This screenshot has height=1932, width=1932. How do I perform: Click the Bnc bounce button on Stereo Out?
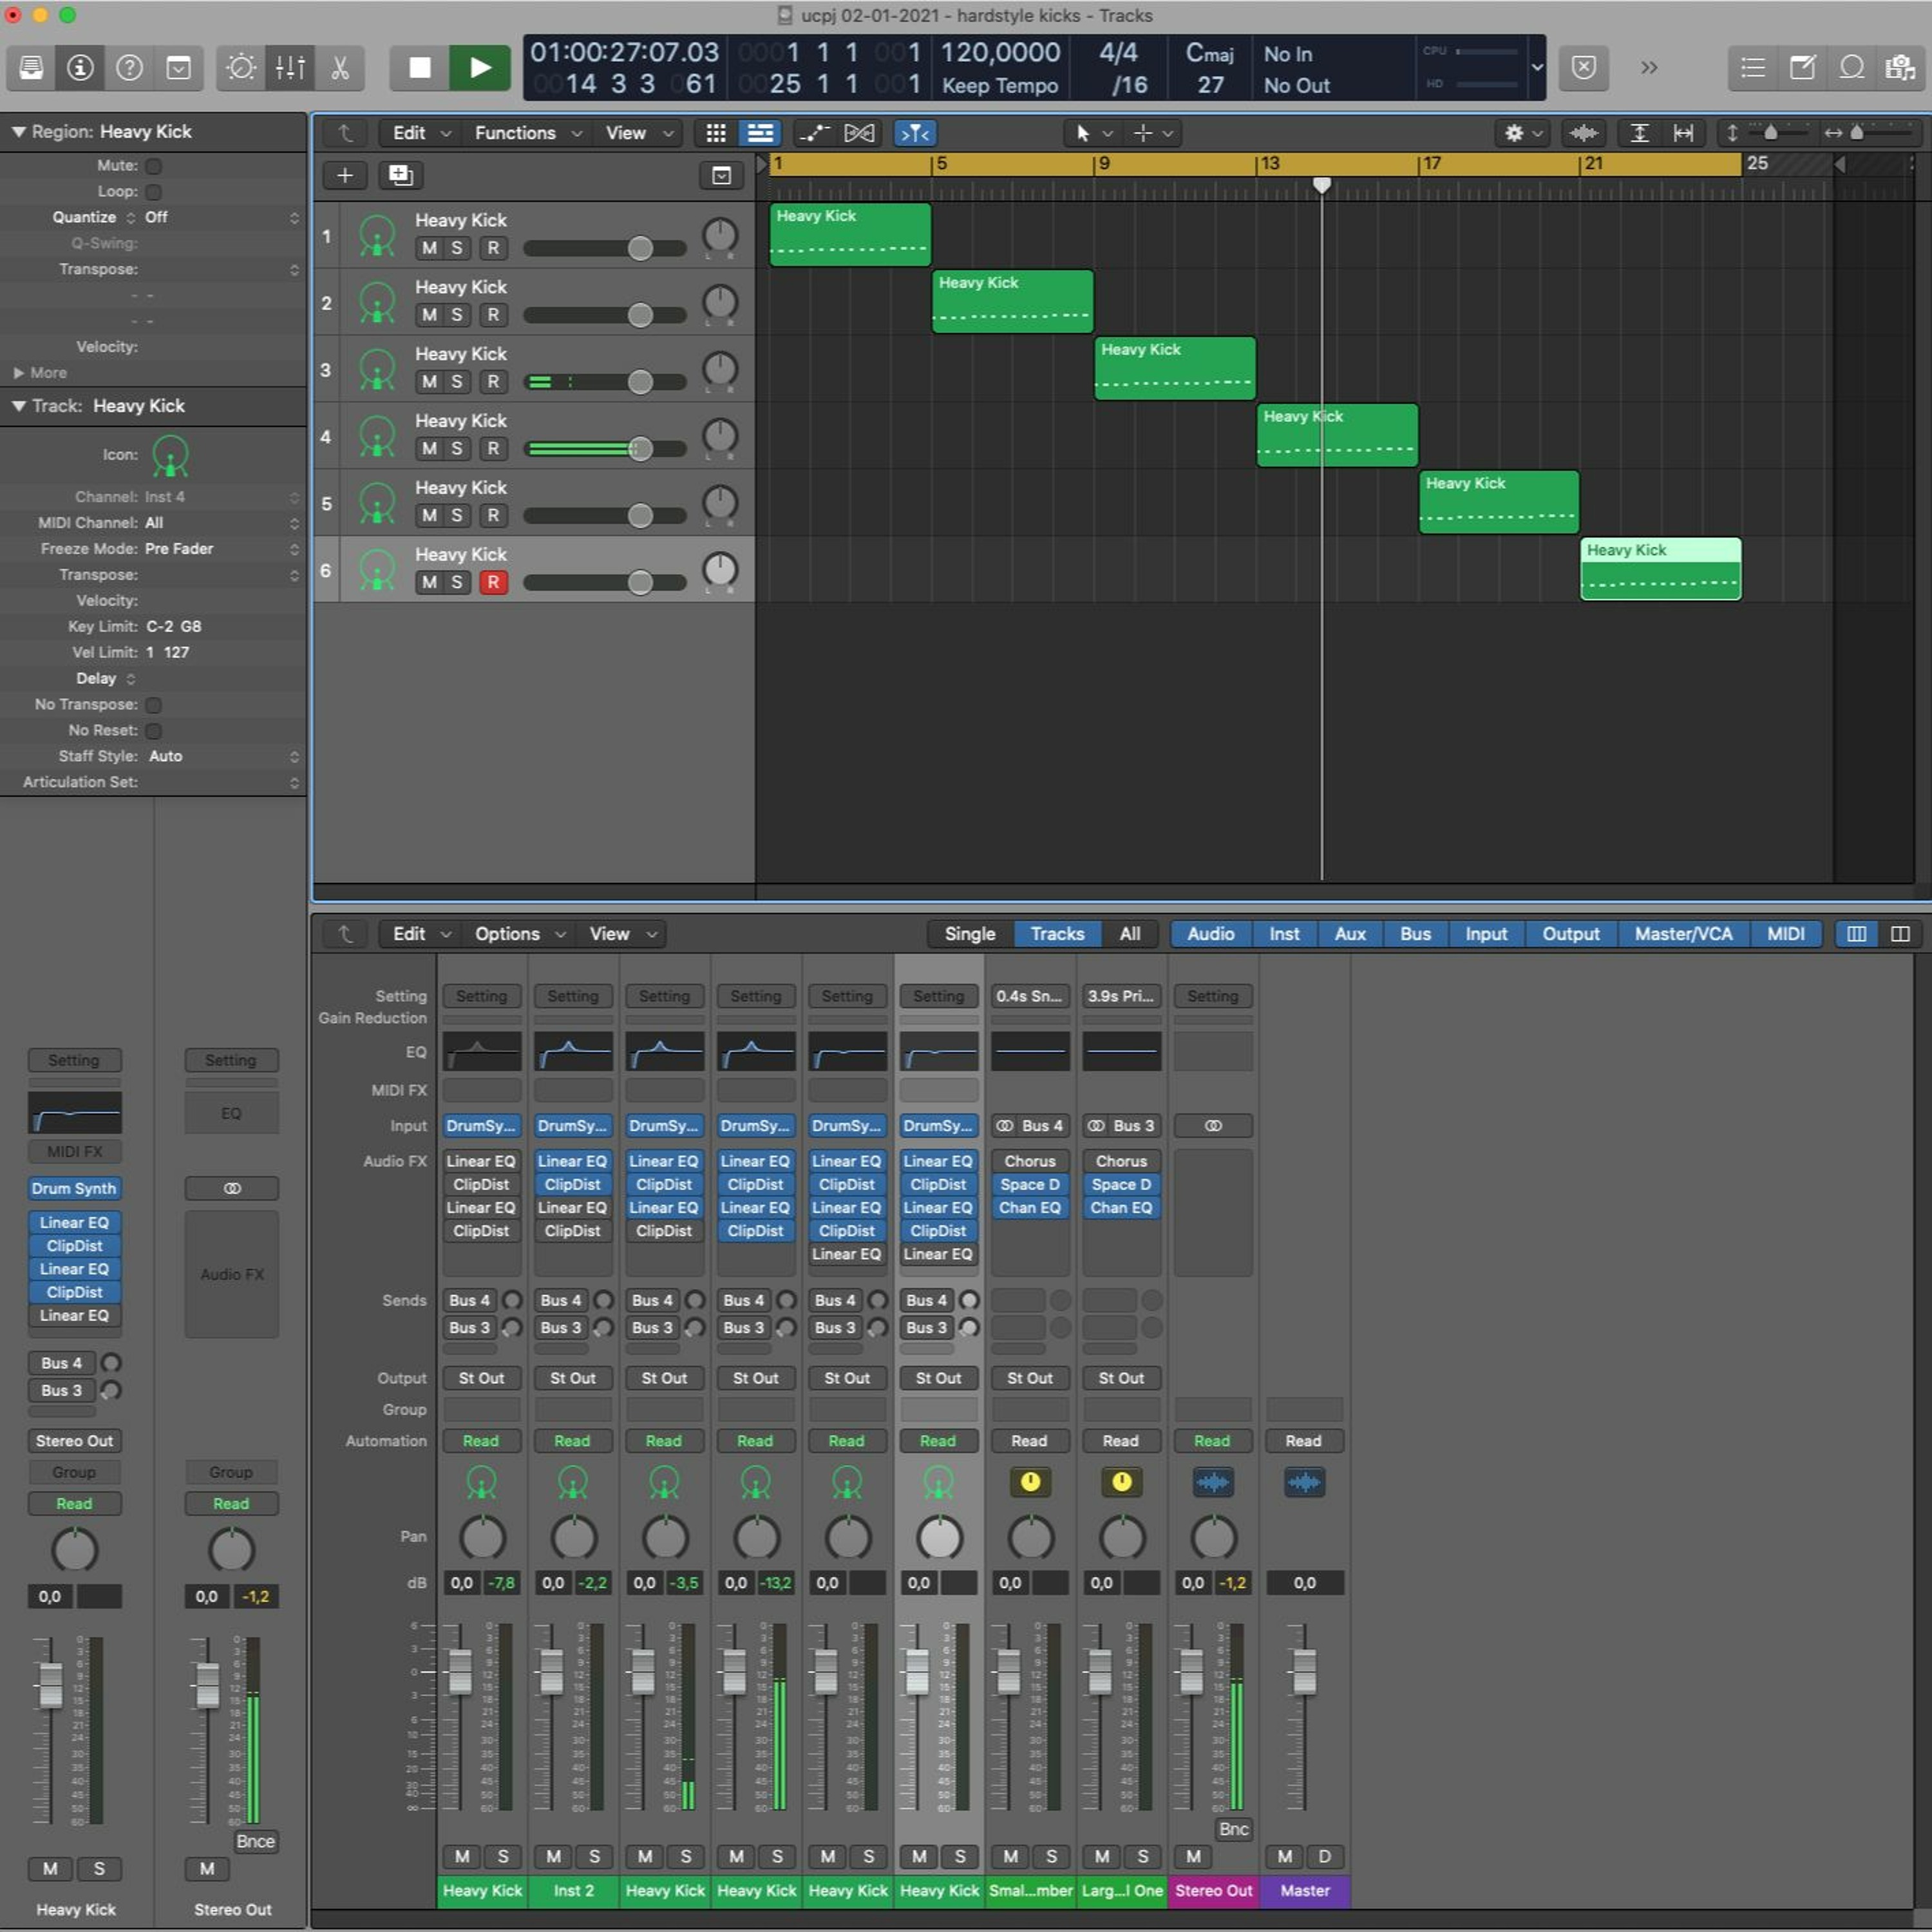(1234, 1829)
